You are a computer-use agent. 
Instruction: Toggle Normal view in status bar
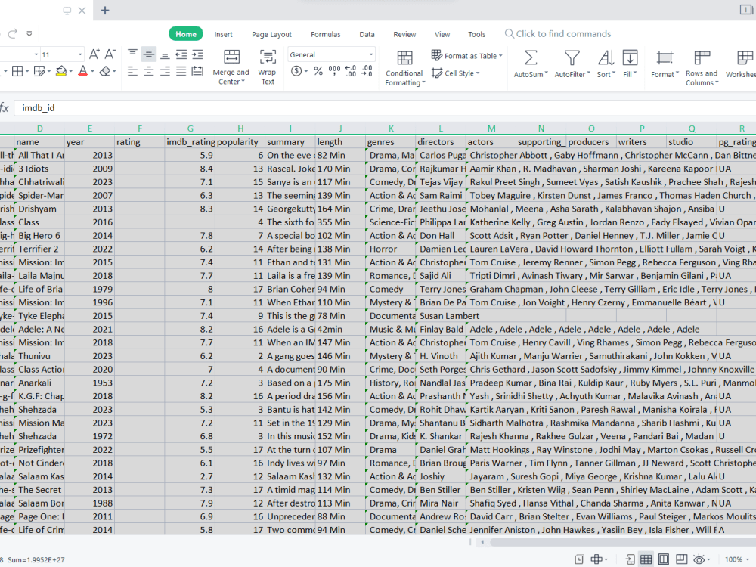[x=646, y=559]
